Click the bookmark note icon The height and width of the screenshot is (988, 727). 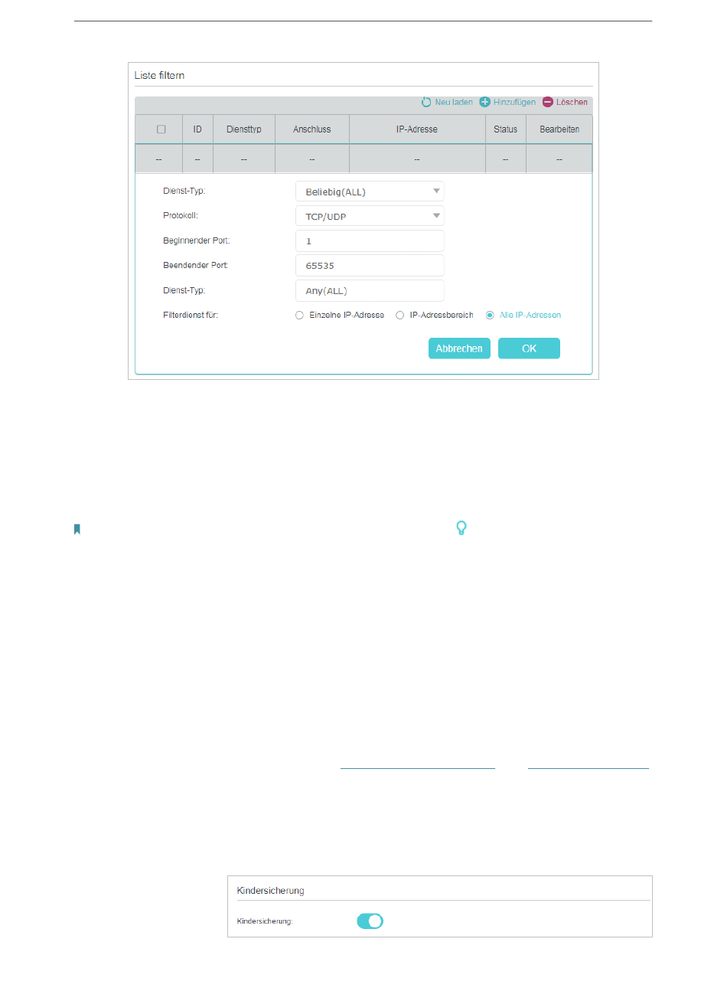77,529
